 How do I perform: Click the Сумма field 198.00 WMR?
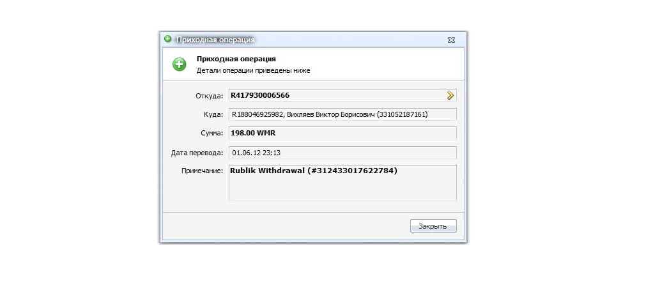click(342, 134)
